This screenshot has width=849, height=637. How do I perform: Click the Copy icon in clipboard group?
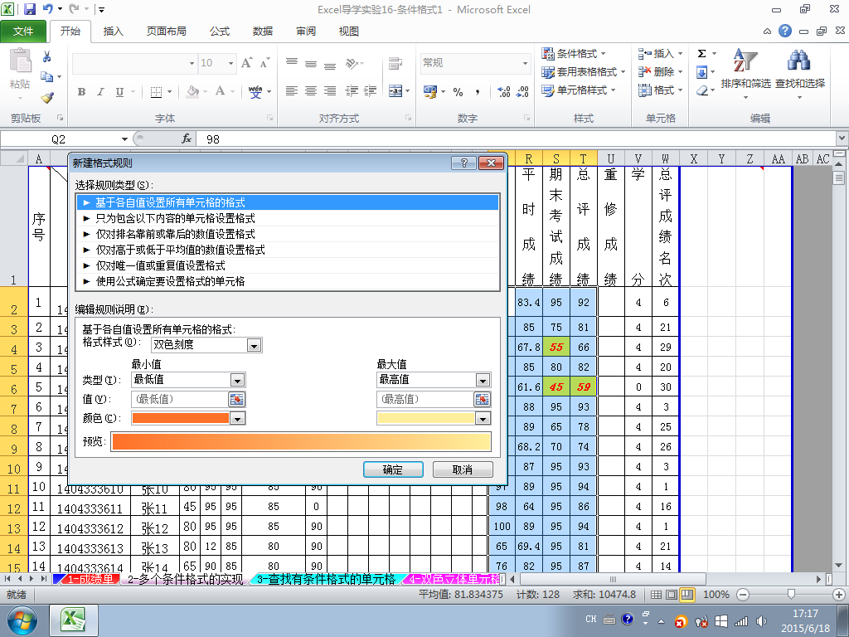(x=46, y=77)
